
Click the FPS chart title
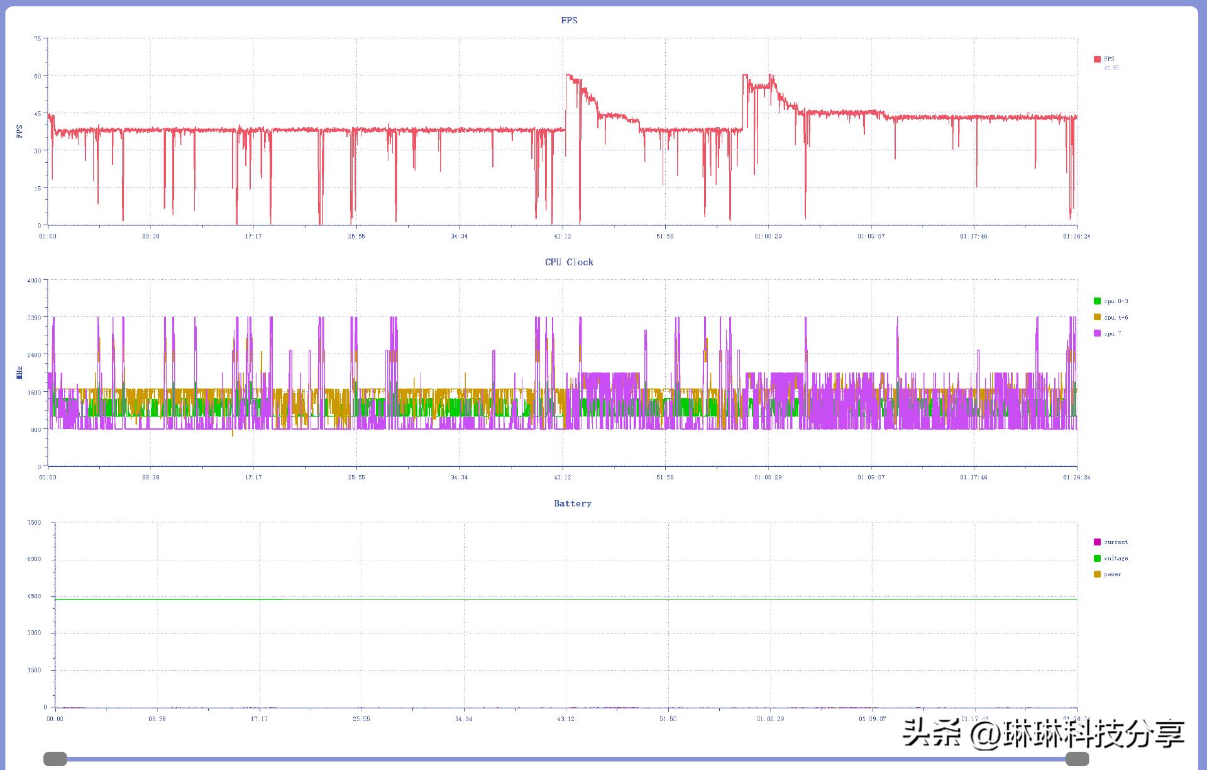569,20
